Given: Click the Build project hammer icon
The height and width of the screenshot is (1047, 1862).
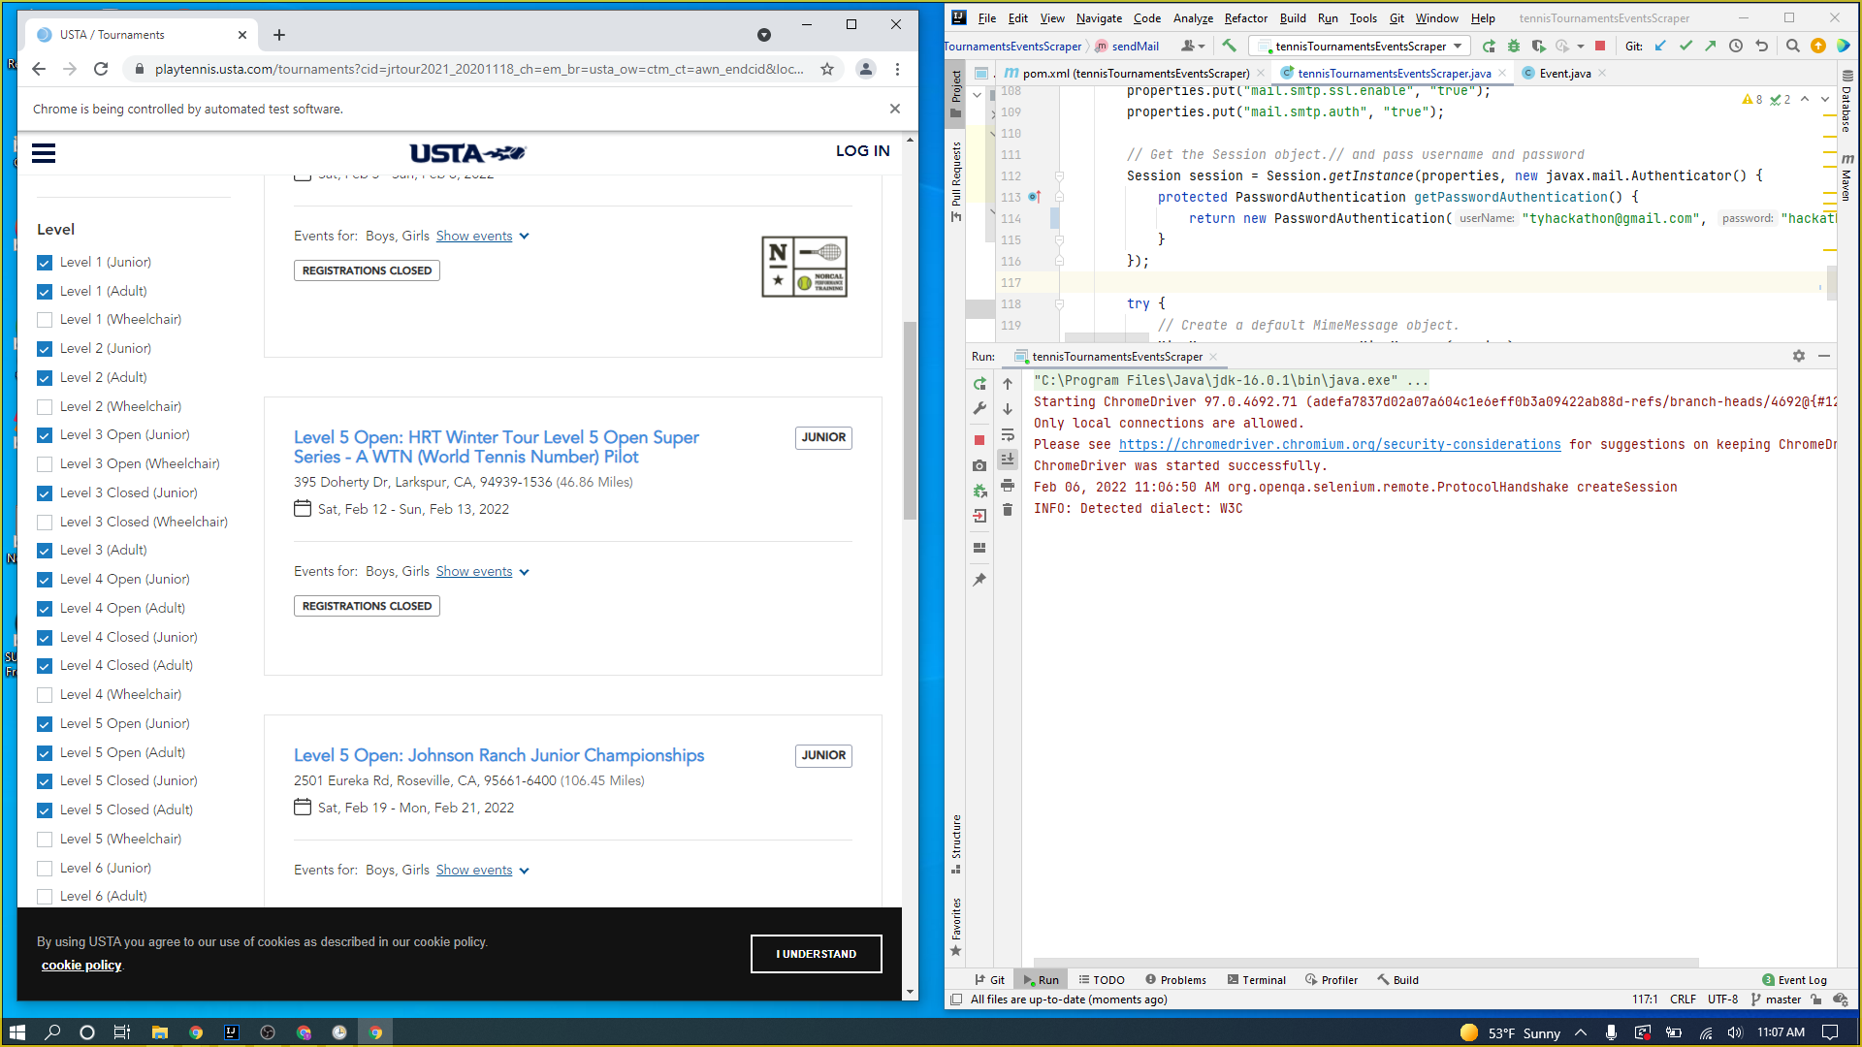Looking at the screenshot, I should [1229, 46].
